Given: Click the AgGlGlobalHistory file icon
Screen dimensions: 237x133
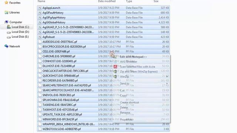Looking at the screenshot, I should (x=40, y=22).
